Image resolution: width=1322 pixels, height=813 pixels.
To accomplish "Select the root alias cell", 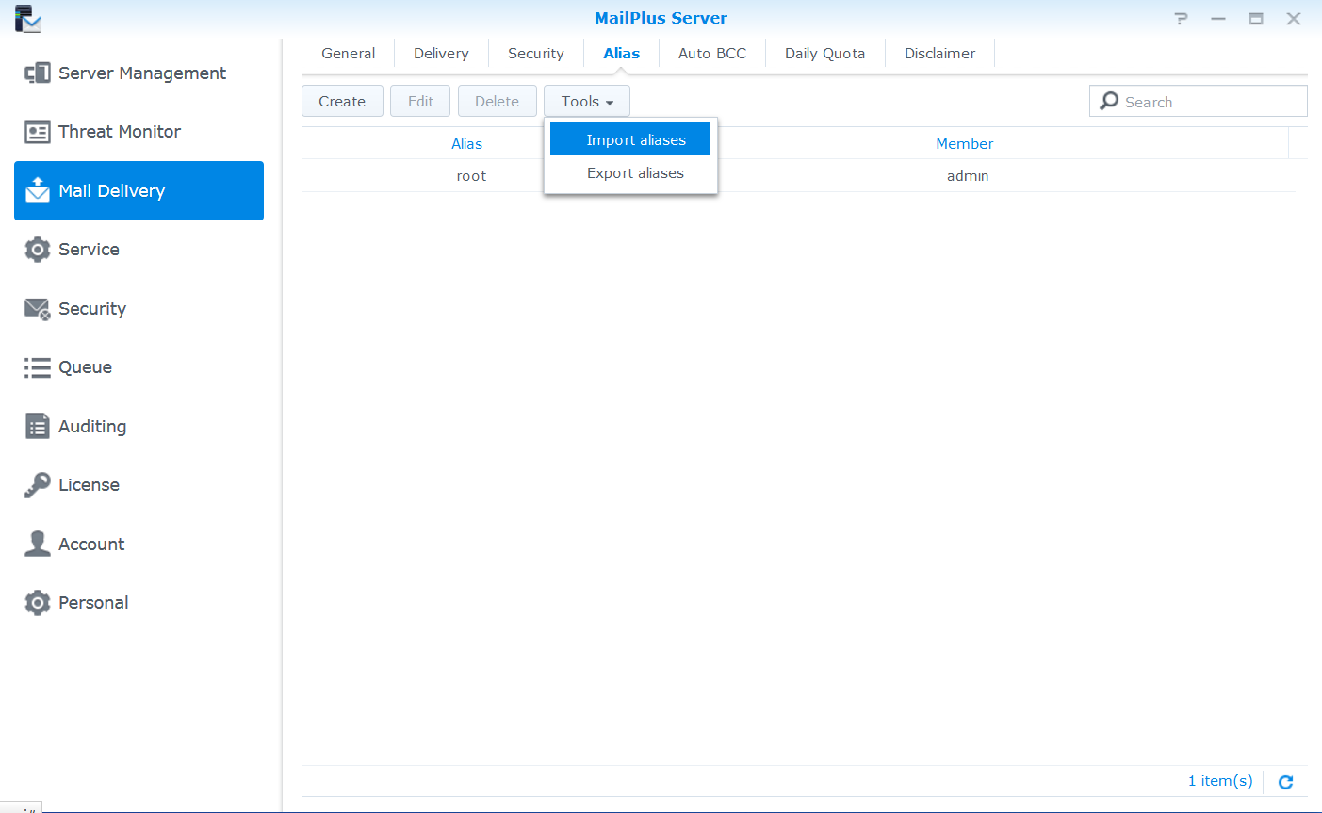I will (x=471, y=176).
